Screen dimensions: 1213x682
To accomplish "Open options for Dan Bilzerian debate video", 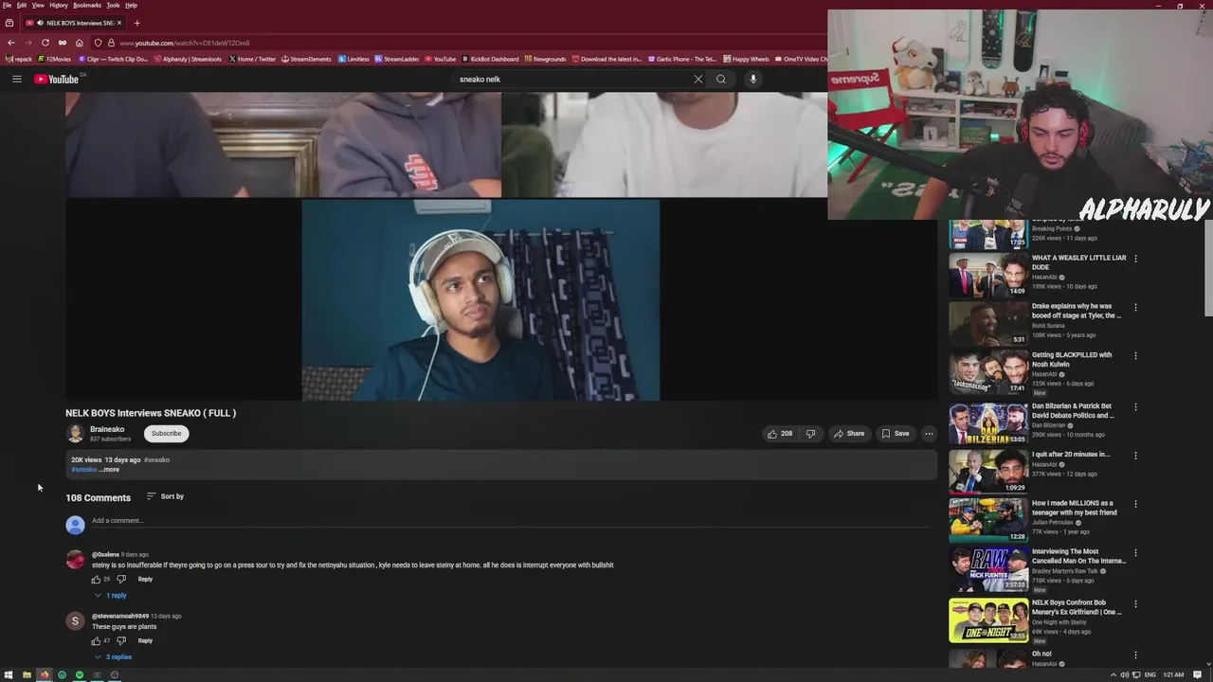I will point(1135,406).
